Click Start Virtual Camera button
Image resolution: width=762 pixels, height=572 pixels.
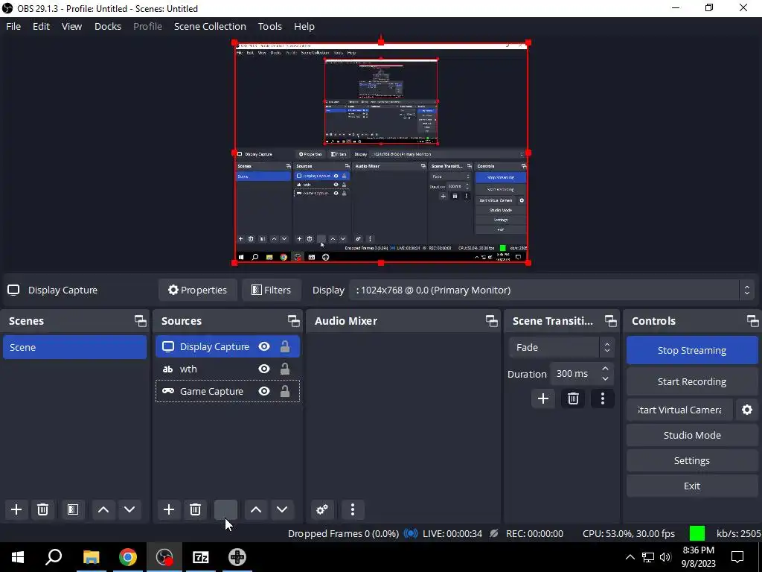(679, 410)
